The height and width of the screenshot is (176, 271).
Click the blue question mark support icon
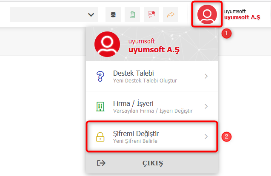[100, 77]
